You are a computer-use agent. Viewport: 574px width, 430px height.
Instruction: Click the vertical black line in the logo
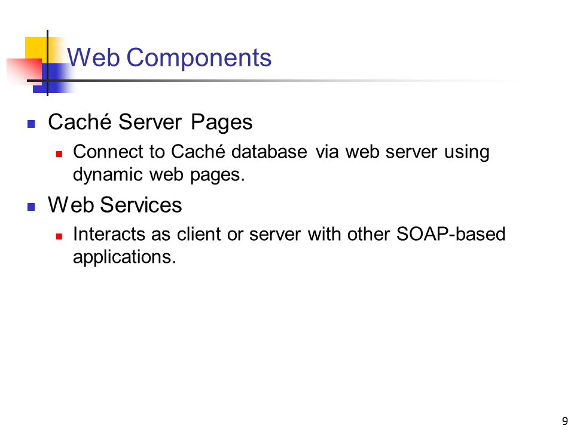[48, 63]
